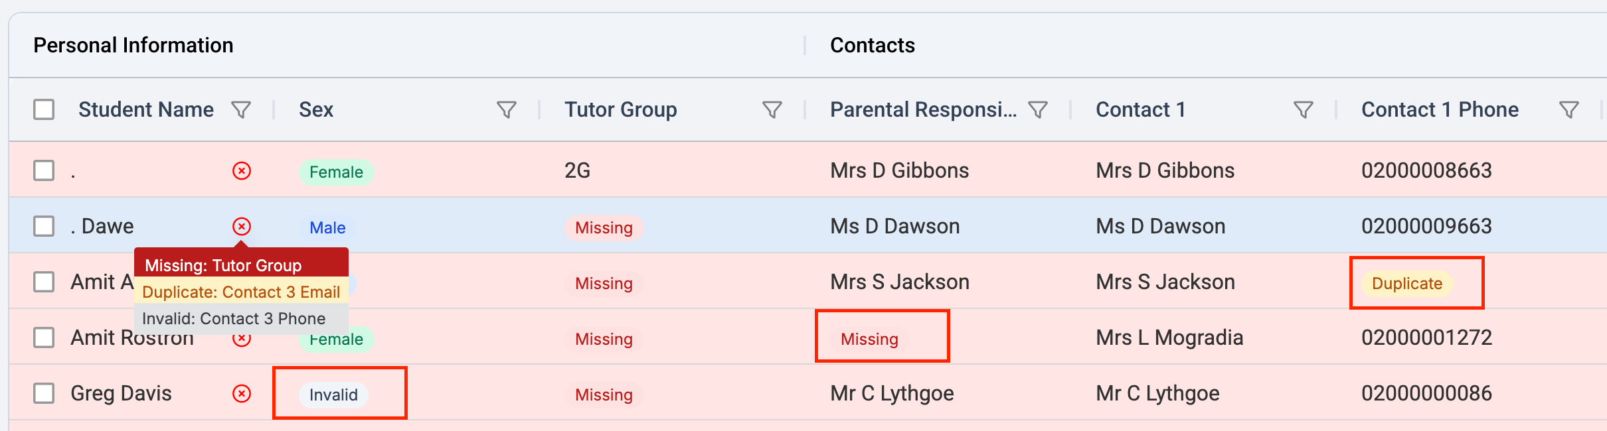
Task: Tick the checkbox for Greg Davis
Action: 44,393
